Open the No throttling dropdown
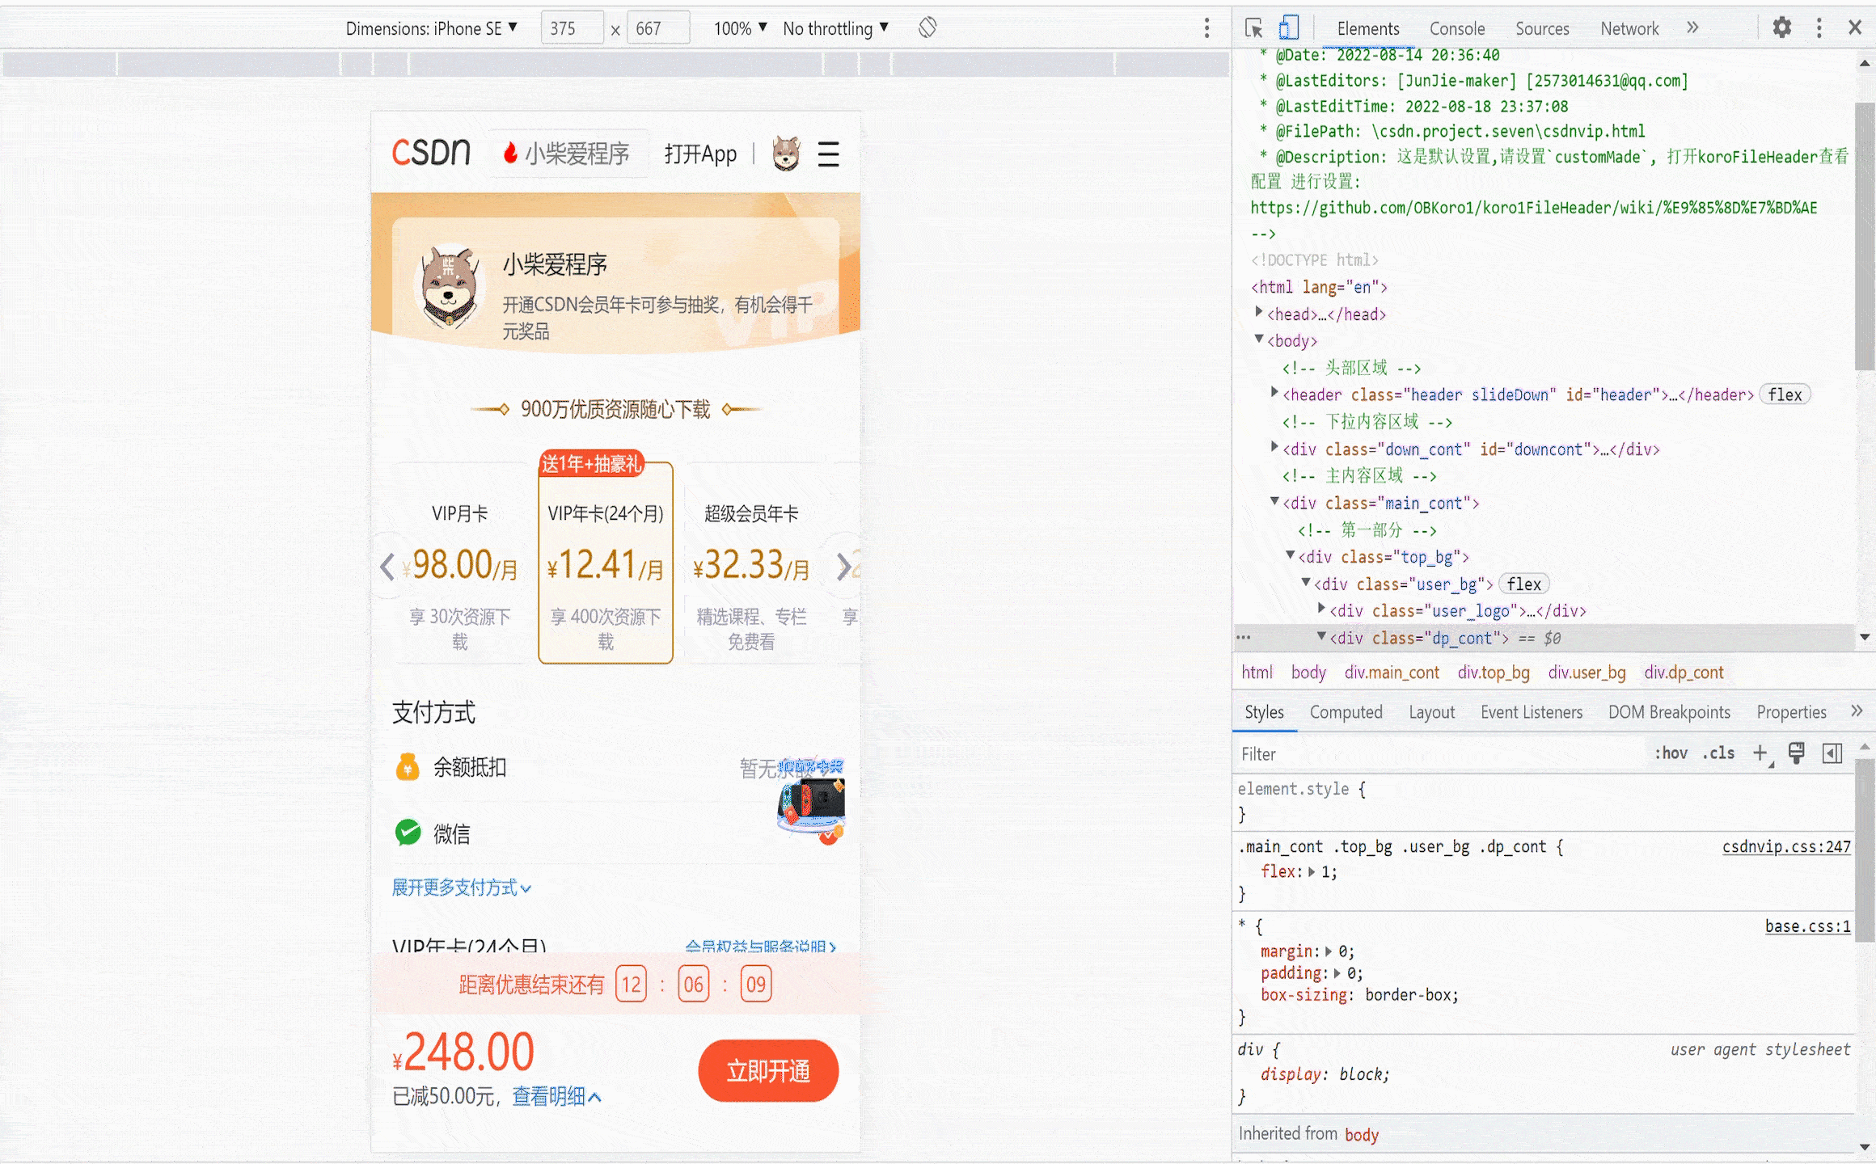1876x1164 pixels. coord(835,28)
